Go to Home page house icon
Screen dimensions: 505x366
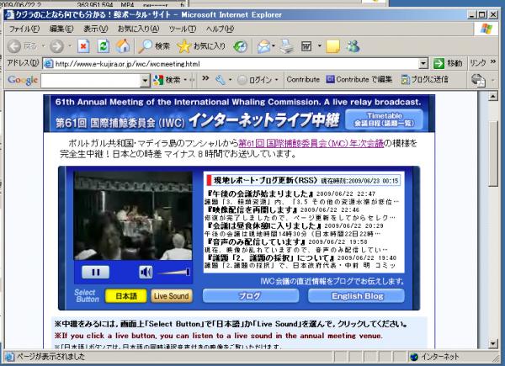pyautogui.click(x=123, y=46)
